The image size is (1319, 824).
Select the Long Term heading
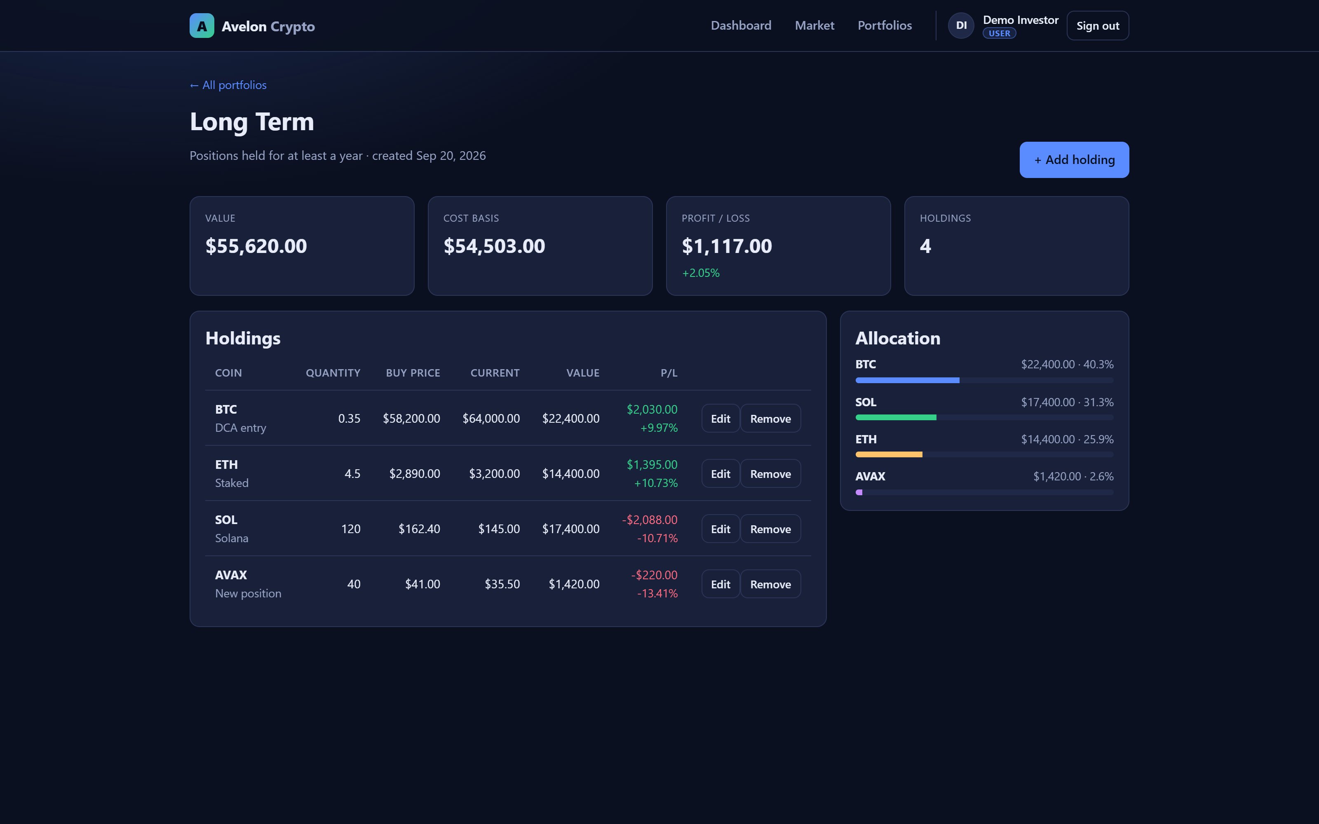coord(252,122)
